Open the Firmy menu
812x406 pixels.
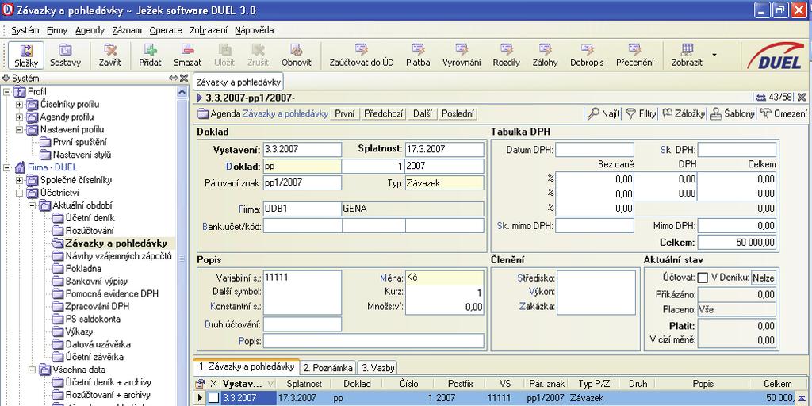[57, 30]
